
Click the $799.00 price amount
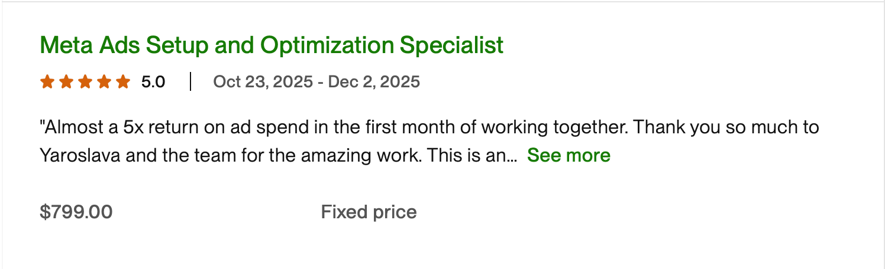pos(76,212)
